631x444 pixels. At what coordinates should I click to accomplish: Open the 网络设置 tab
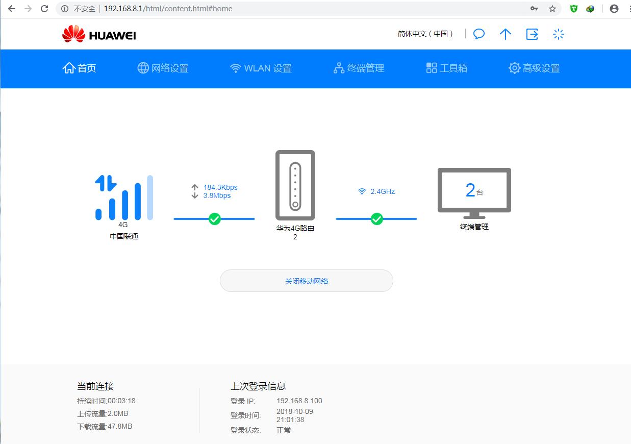point(163,68)
